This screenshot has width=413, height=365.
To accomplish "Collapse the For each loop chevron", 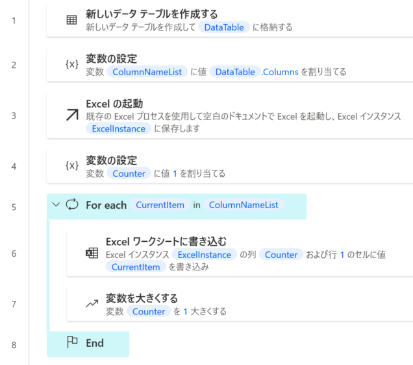I will coord(56,205).
